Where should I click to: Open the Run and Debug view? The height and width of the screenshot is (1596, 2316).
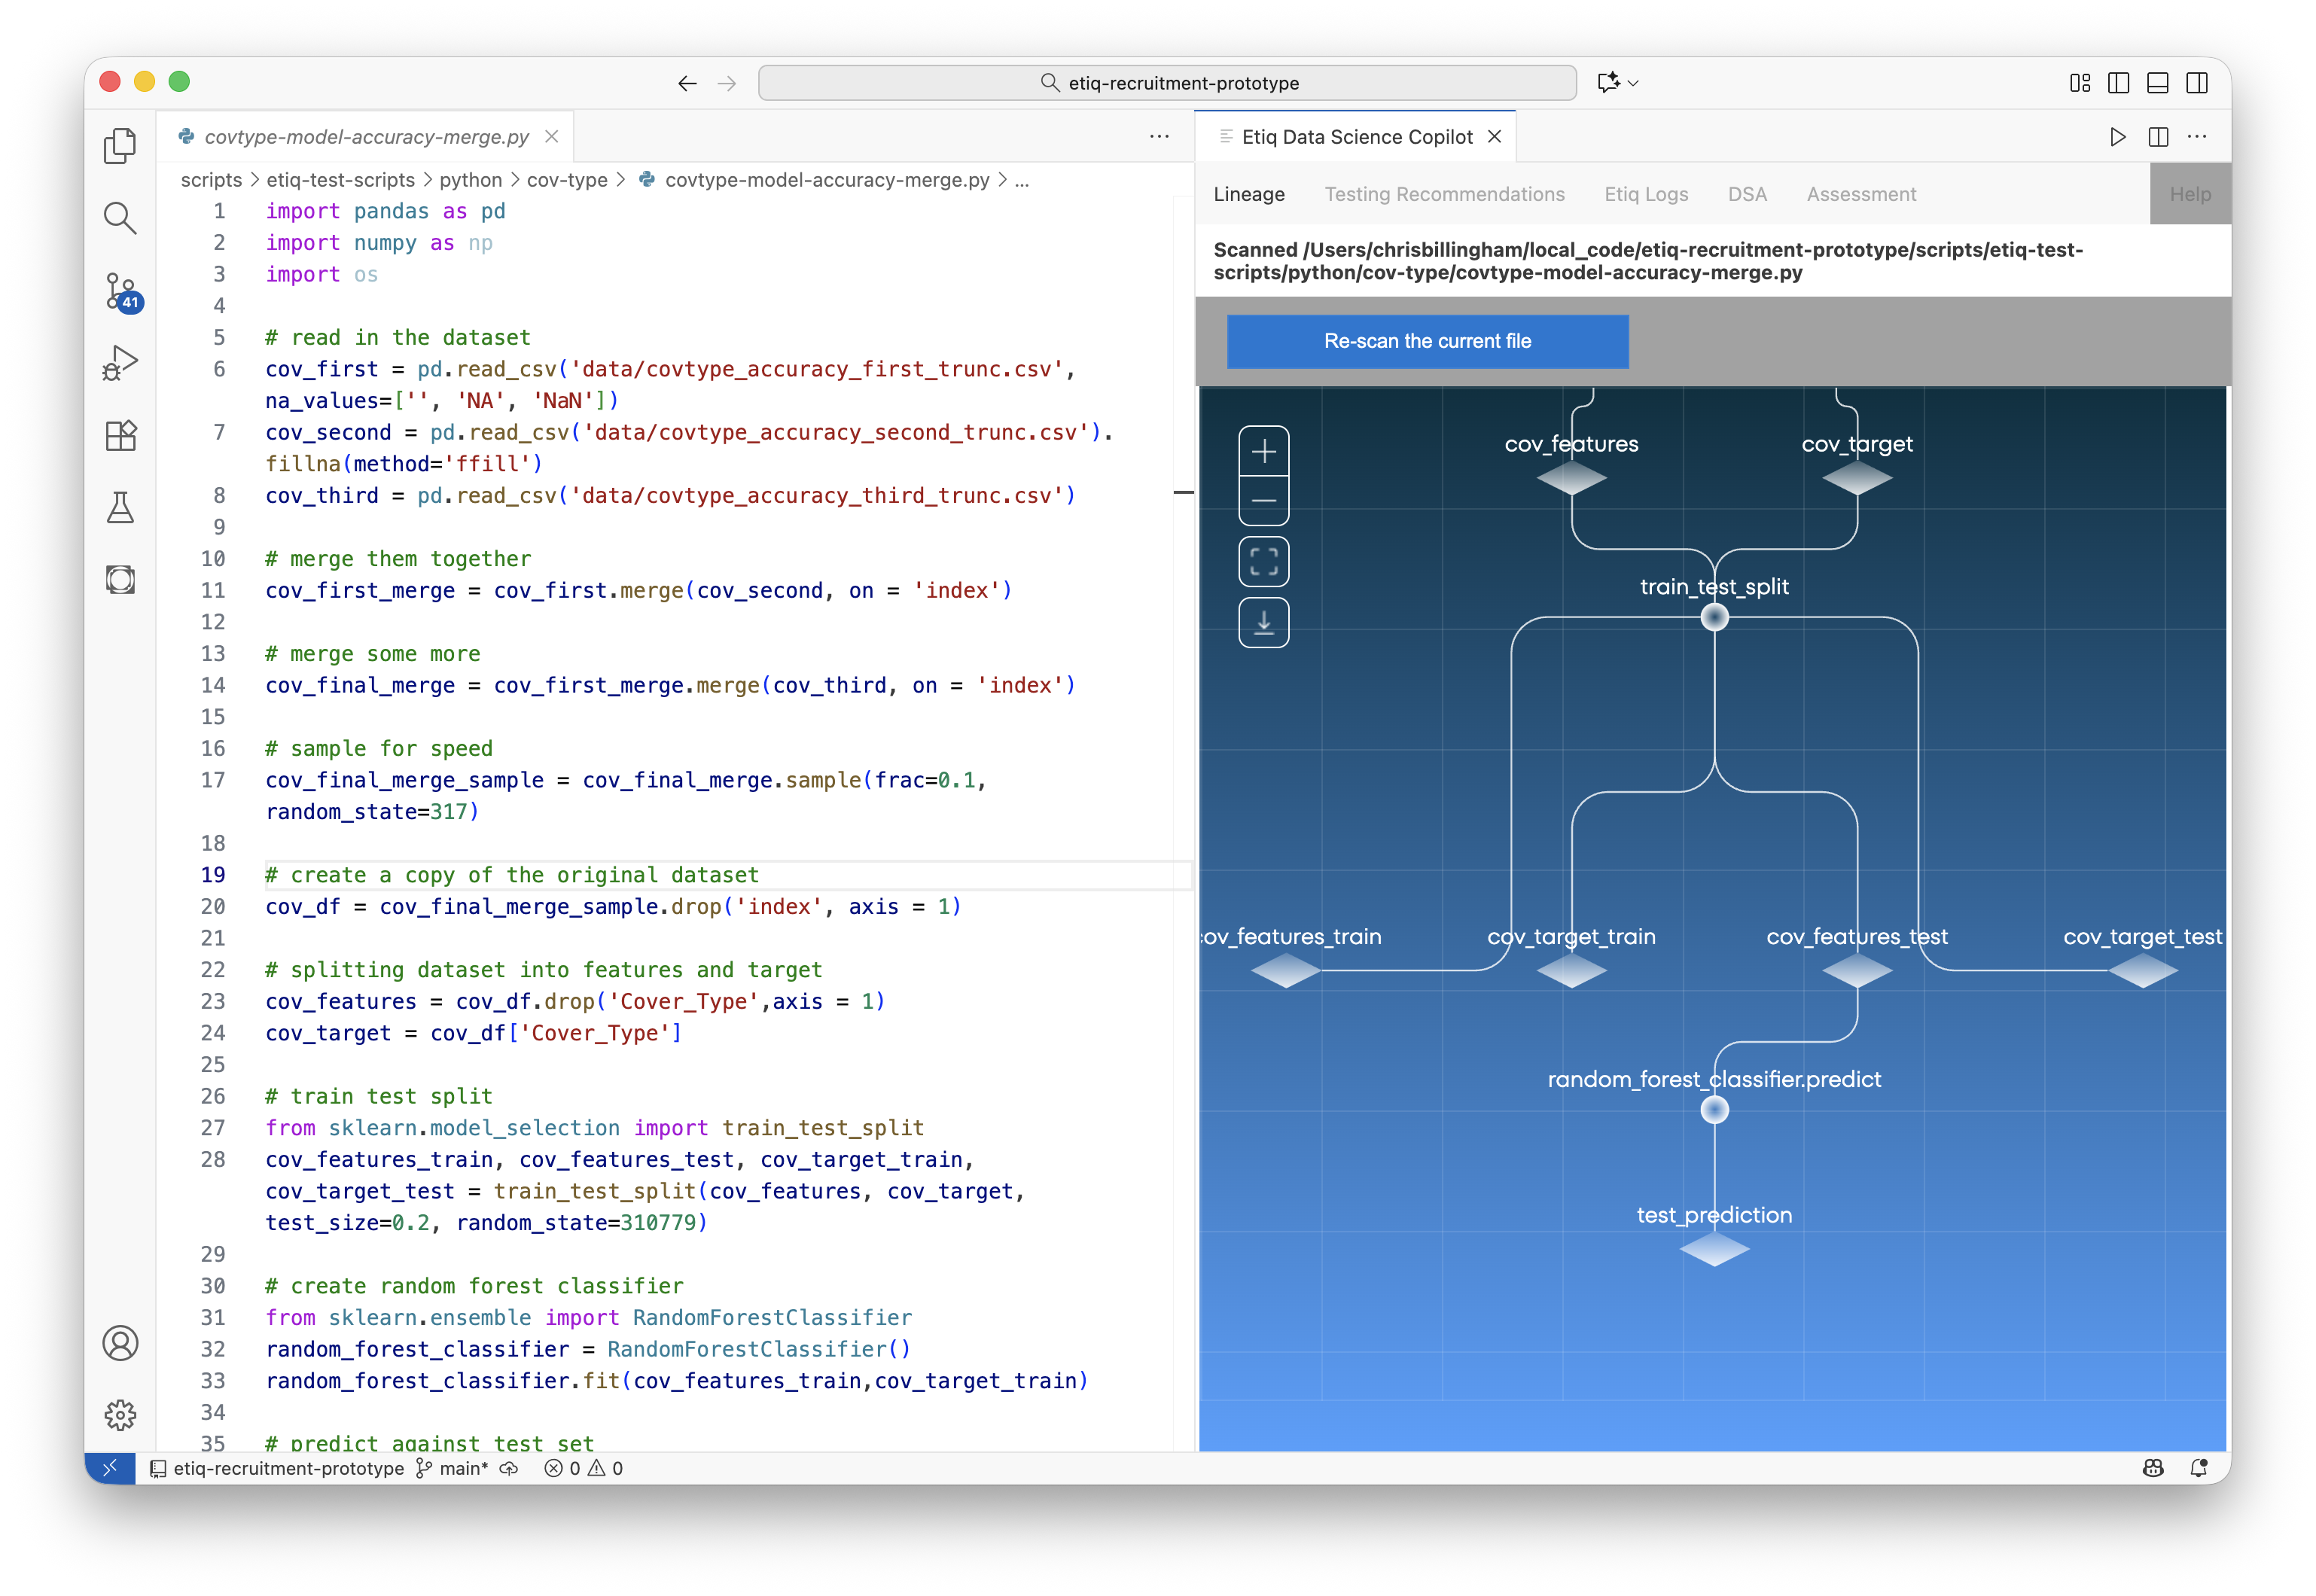pyautogui.click(x=121, y=363)
